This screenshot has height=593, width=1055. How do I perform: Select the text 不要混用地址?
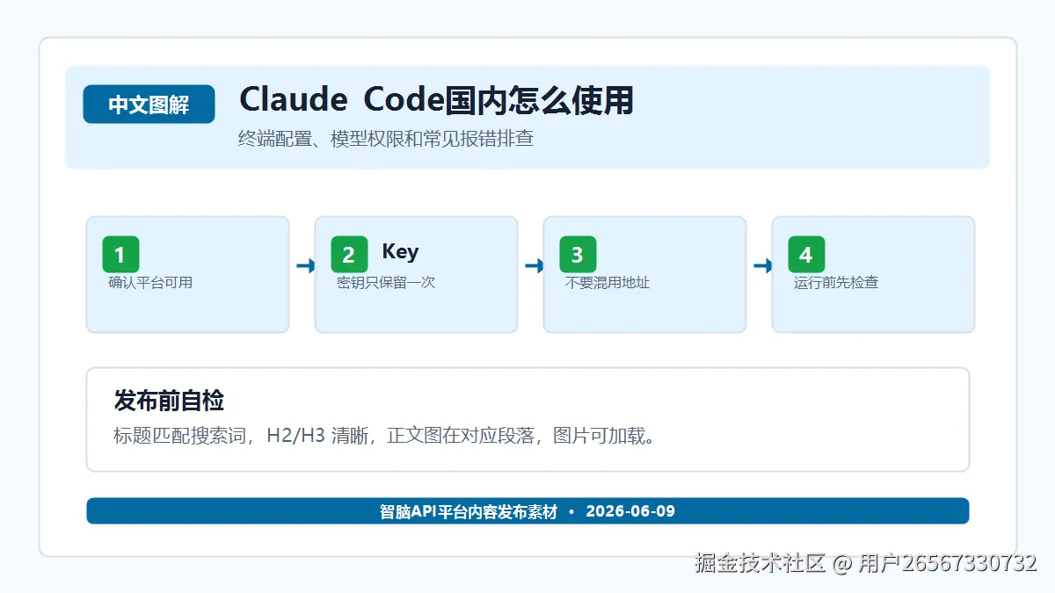tap(608, 283)
